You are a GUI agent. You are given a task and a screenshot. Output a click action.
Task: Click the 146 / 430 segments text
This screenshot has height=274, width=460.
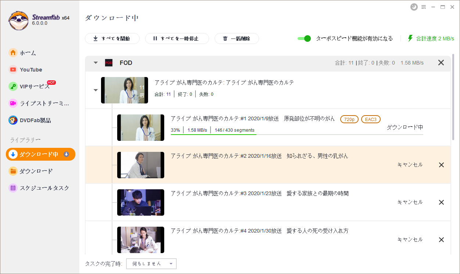pos(235,130)
